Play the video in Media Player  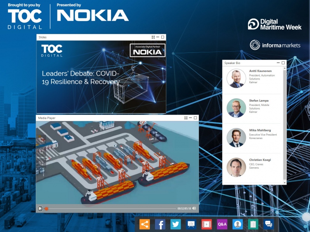point(40,208)
